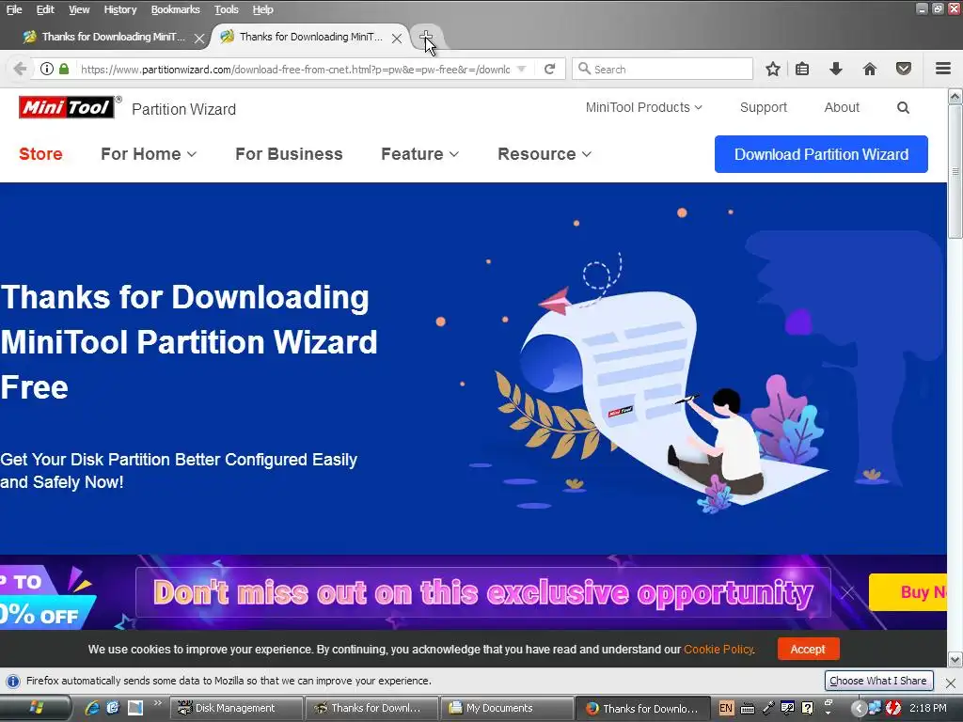
Task: Launch Internet Explorer from quick launch
Action: pos(92,708)
